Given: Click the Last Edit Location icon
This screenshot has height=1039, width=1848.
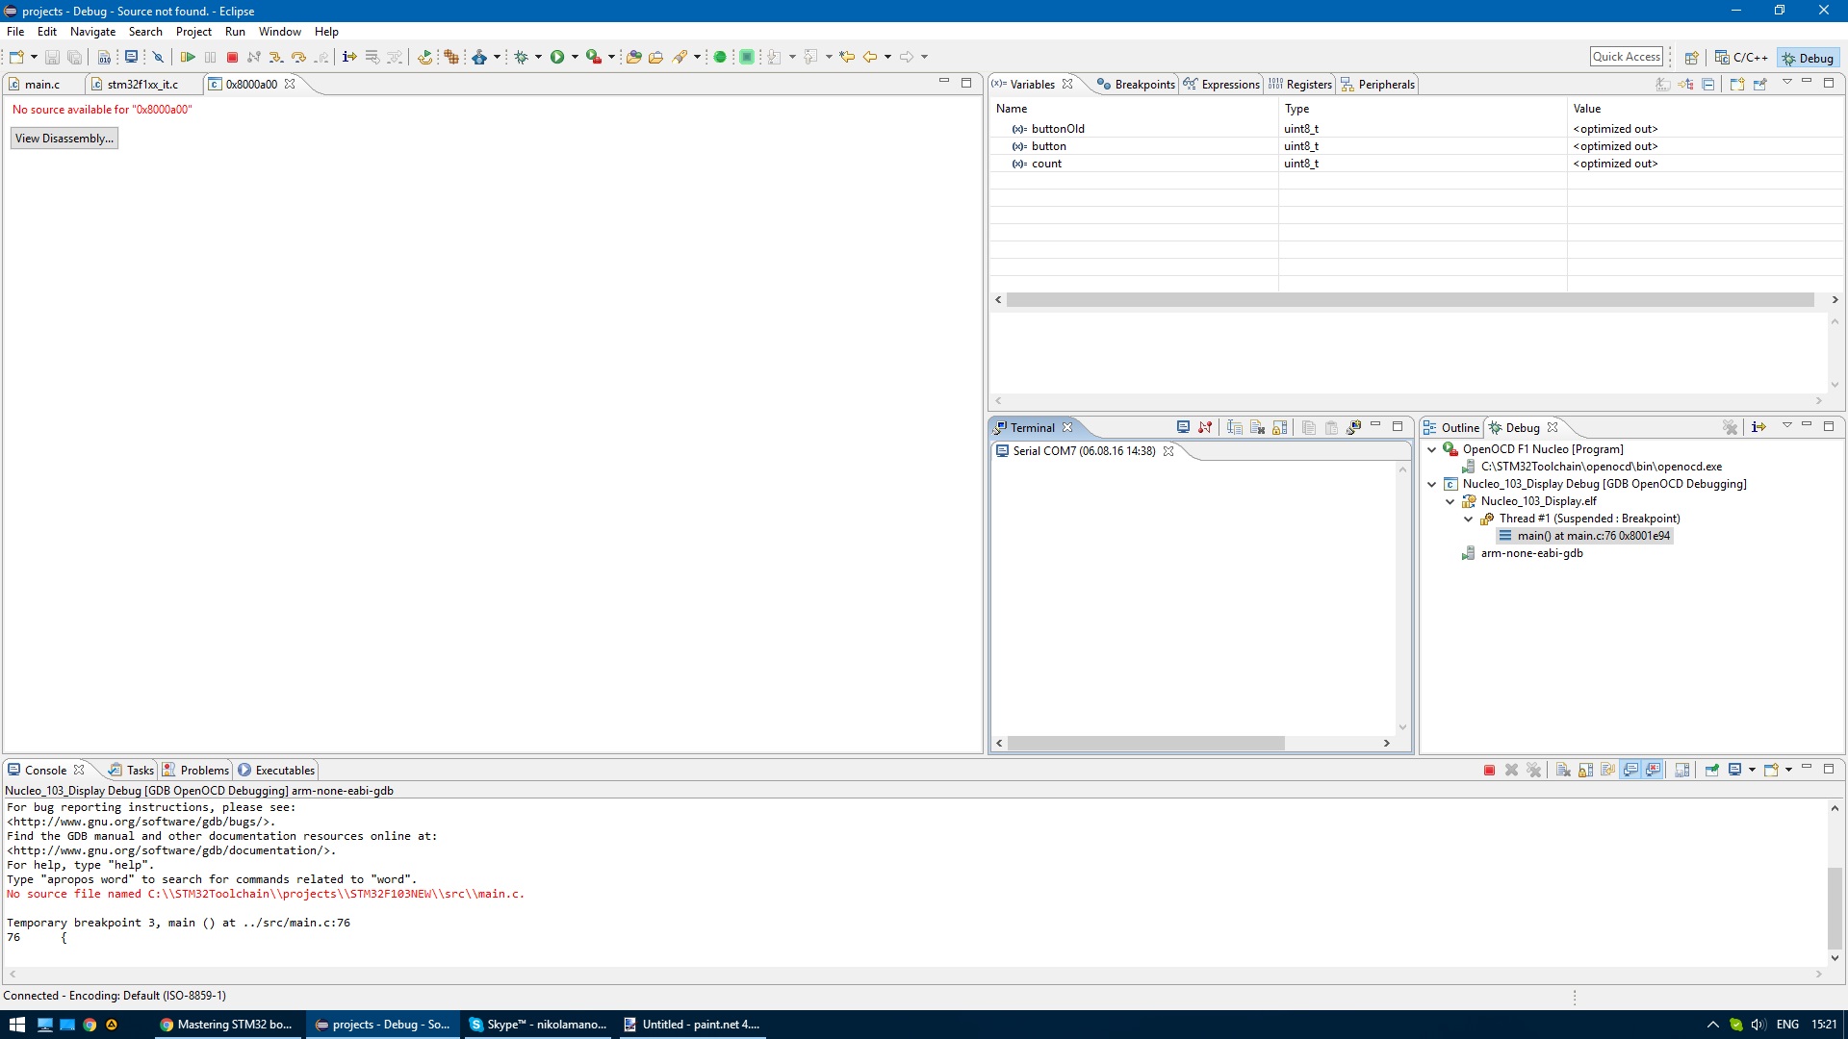Looking at the screenshot, I should click(x=847, y=58).
